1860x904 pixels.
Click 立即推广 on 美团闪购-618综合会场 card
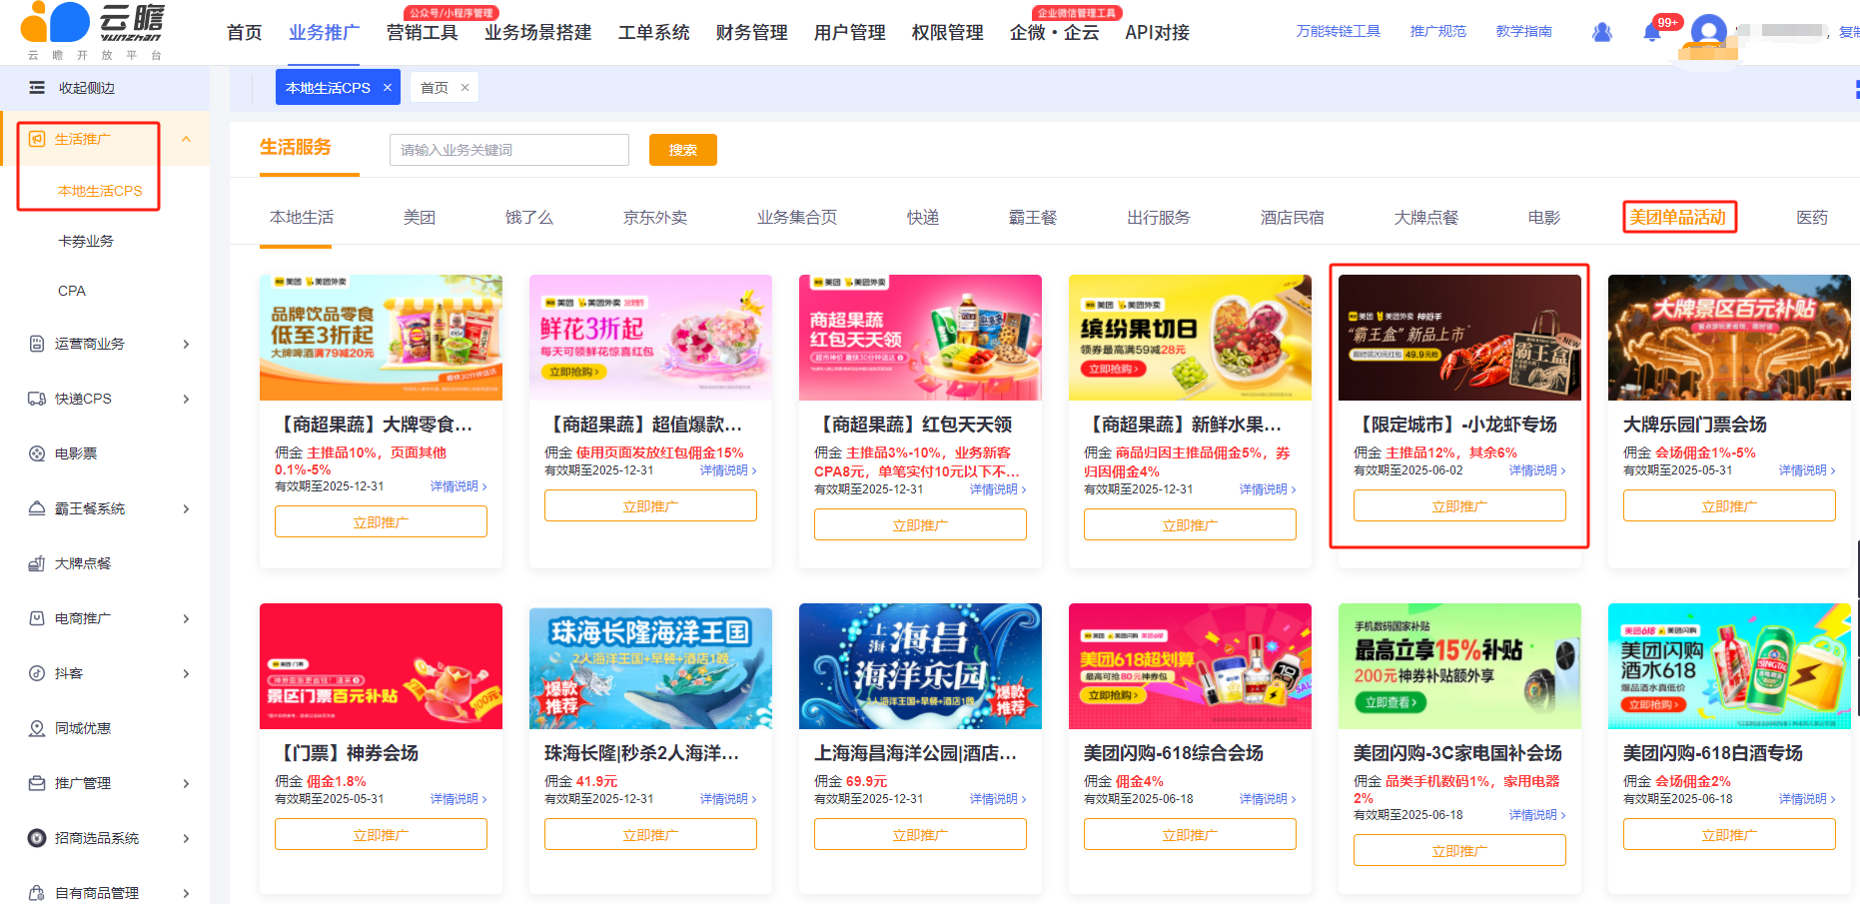(1190, 835)
